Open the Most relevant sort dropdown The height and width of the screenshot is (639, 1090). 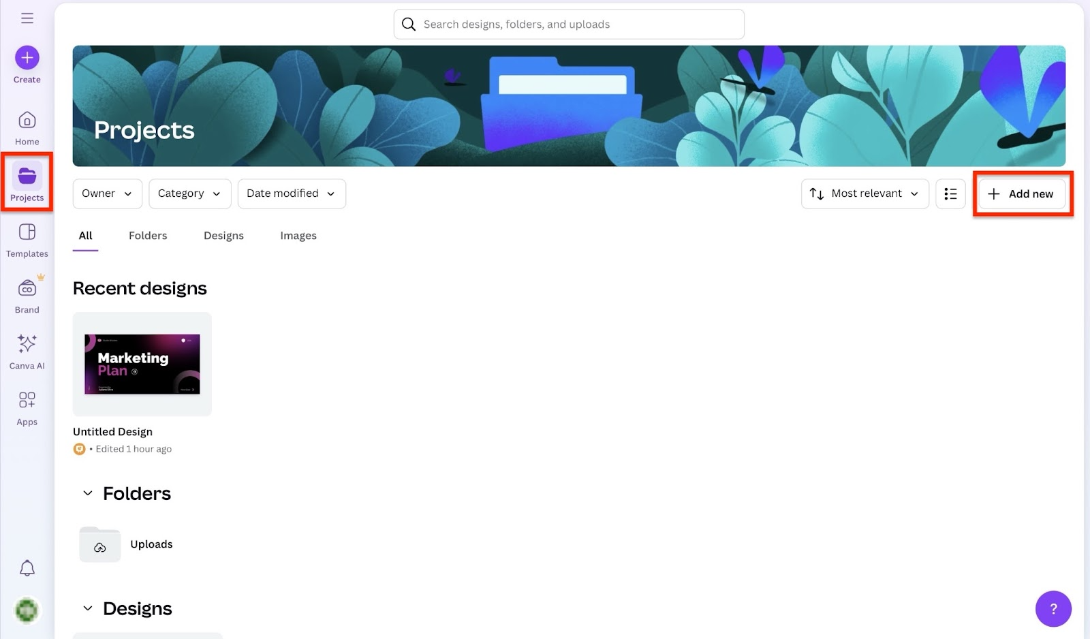[x=865, y=194]
